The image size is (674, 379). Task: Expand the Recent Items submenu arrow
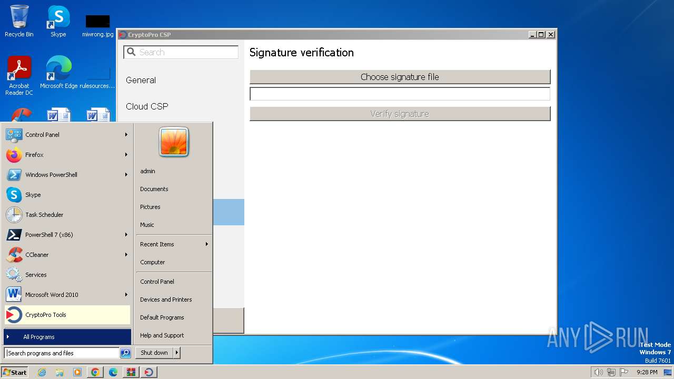click(207, 244)
